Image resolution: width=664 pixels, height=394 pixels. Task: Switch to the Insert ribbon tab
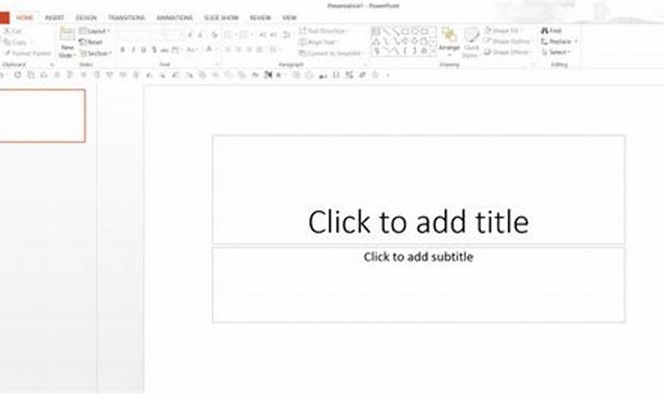click(x=54, y=17)
